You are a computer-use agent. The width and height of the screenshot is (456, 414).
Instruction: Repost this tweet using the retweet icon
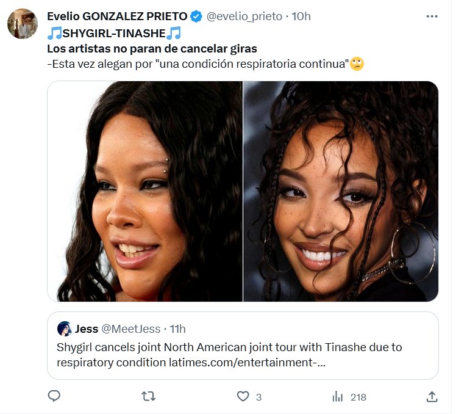point(148,396)
